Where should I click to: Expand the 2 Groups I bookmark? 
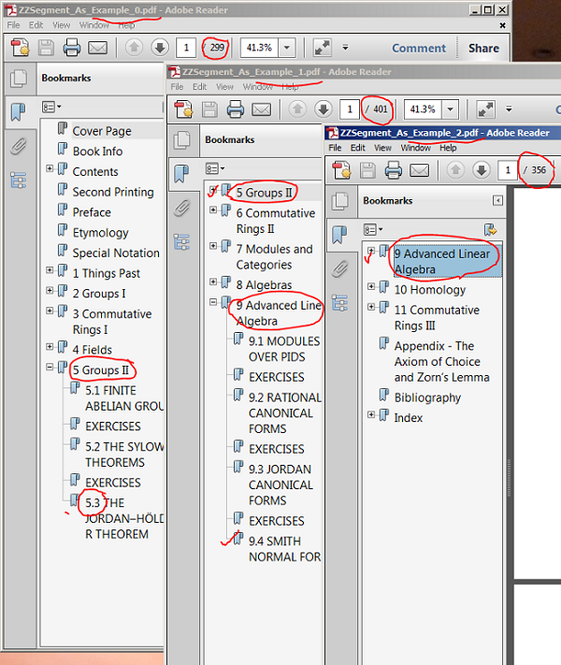50,290
